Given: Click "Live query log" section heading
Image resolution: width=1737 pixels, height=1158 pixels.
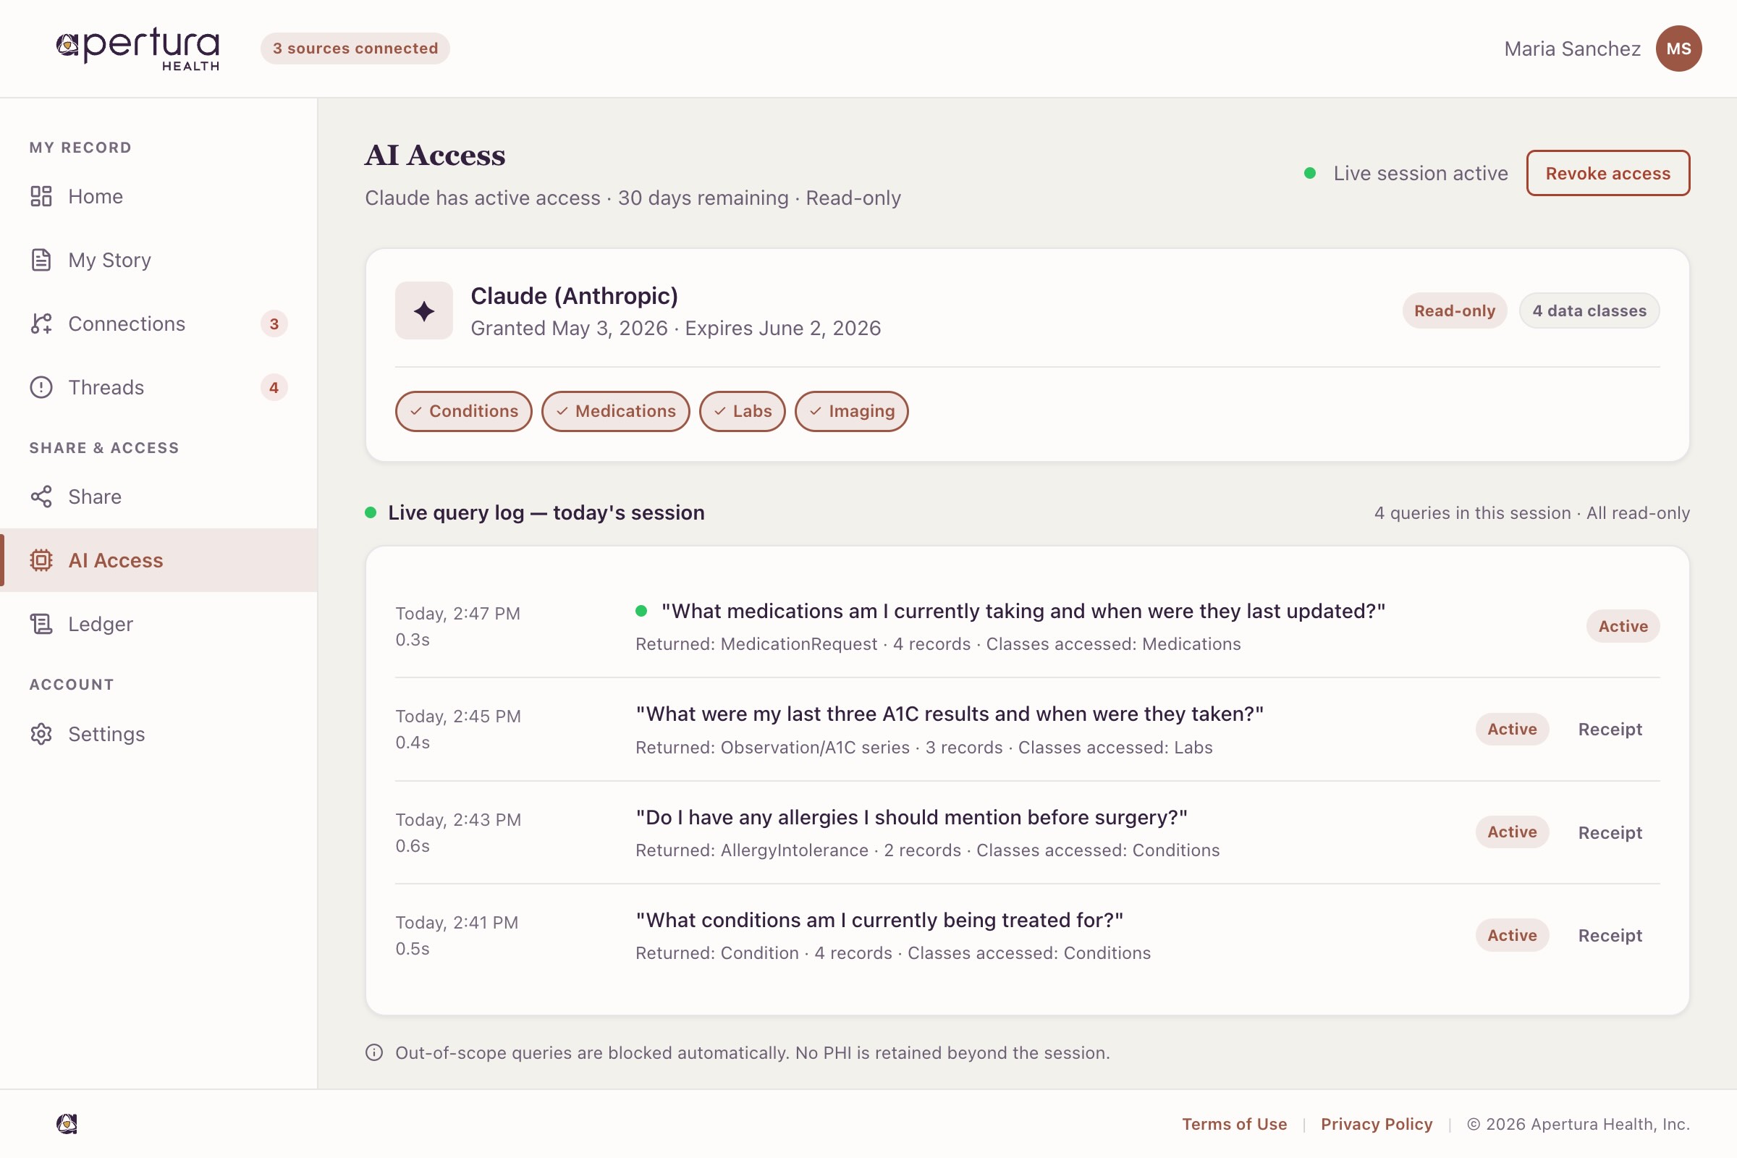Looking at the screenshot, I should [546, 512].
